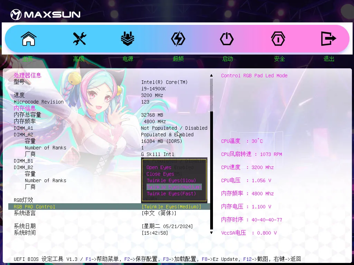Image resolution: width=354 pixels, height=265 pixels.
Task: Select Close Eyes in the popup list
Action: (160, 174)
